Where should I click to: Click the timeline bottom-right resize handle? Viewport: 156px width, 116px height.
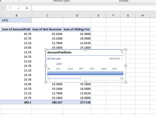pos(126,82)
